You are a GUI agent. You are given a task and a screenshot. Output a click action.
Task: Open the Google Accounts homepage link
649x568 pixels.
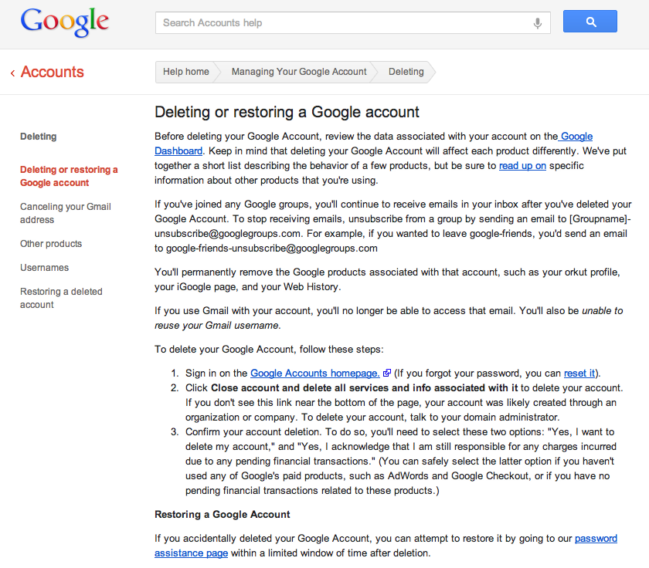[x=315, y=374]
